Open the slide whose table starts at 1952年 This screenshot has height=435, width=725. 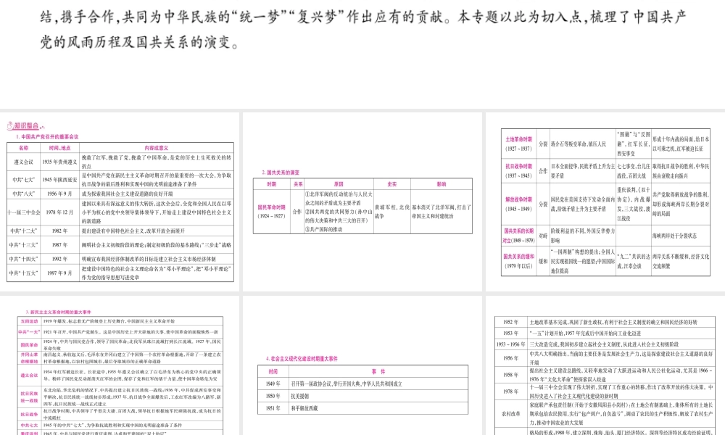coord(605,365)
